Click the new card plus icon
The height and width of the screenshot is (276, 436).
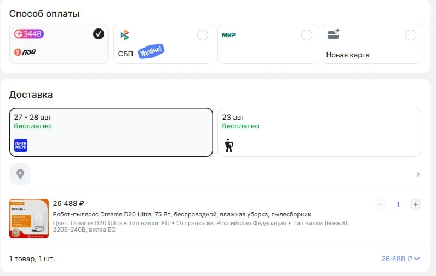[334, 34]
